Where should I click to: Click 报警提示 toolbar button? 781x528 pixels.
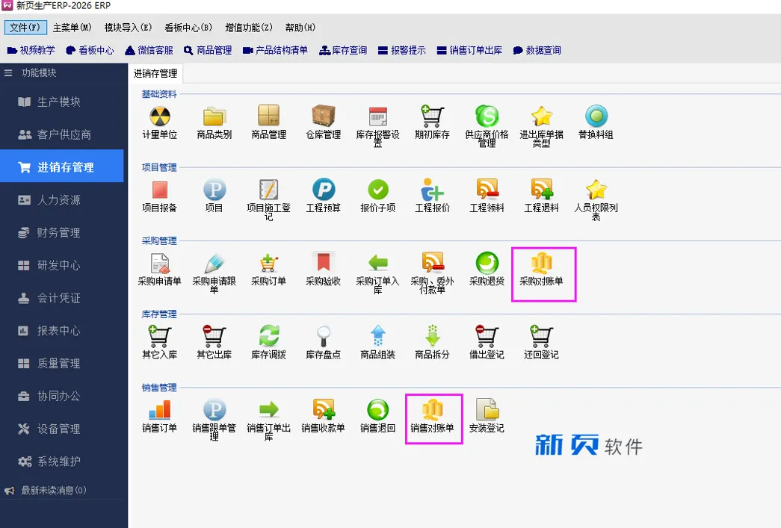tap(402, 50)
